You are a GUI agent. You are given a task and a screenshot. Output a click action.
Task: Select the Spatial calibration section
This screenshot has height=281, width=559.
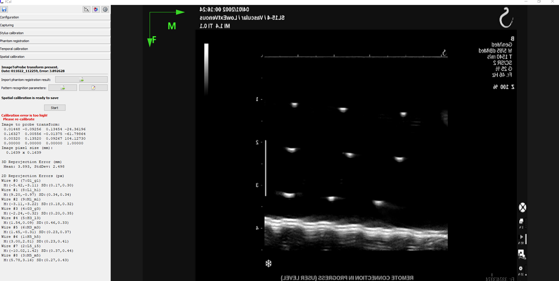click(55, 56)
